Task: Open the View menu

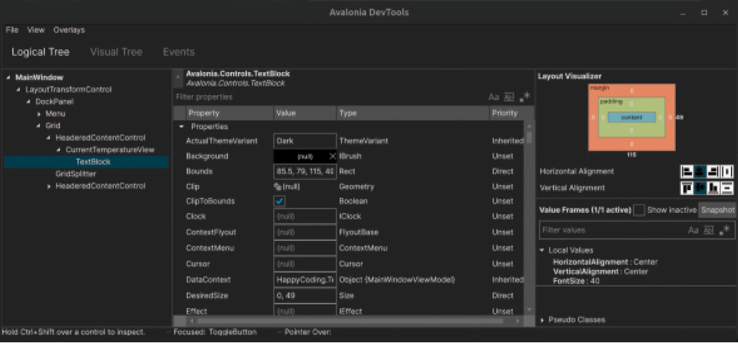Action: (36, 30)
